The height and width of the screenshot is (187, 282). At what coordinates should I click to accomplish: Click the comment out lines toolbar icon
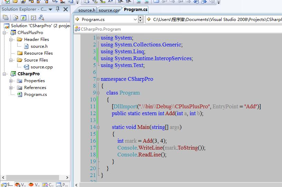138,2
